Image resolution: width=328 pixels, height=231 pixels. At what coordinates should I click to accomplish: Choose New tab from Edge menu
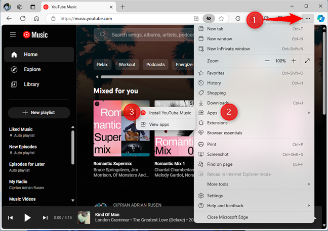pos(254,29)
